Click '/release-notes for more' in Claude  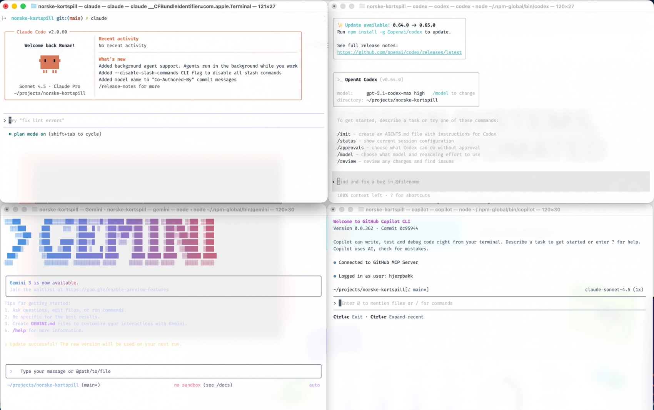coord(129,87)
